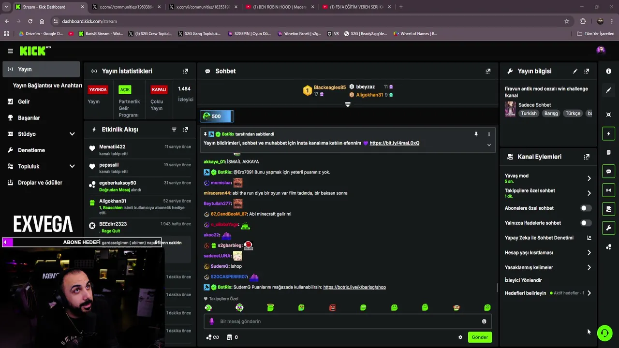Toggle Abonelere özel sohbet switch
The width and height of the screenshot is (619, 348).
click(585, 208)
